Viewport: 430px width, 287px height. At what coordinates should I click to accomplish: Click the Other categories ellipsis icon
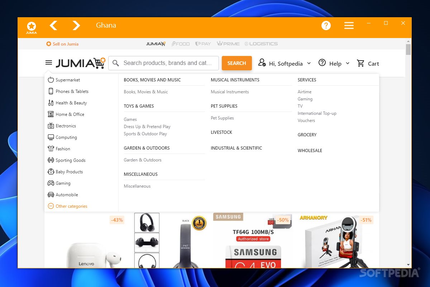click(x=51, y=206)
